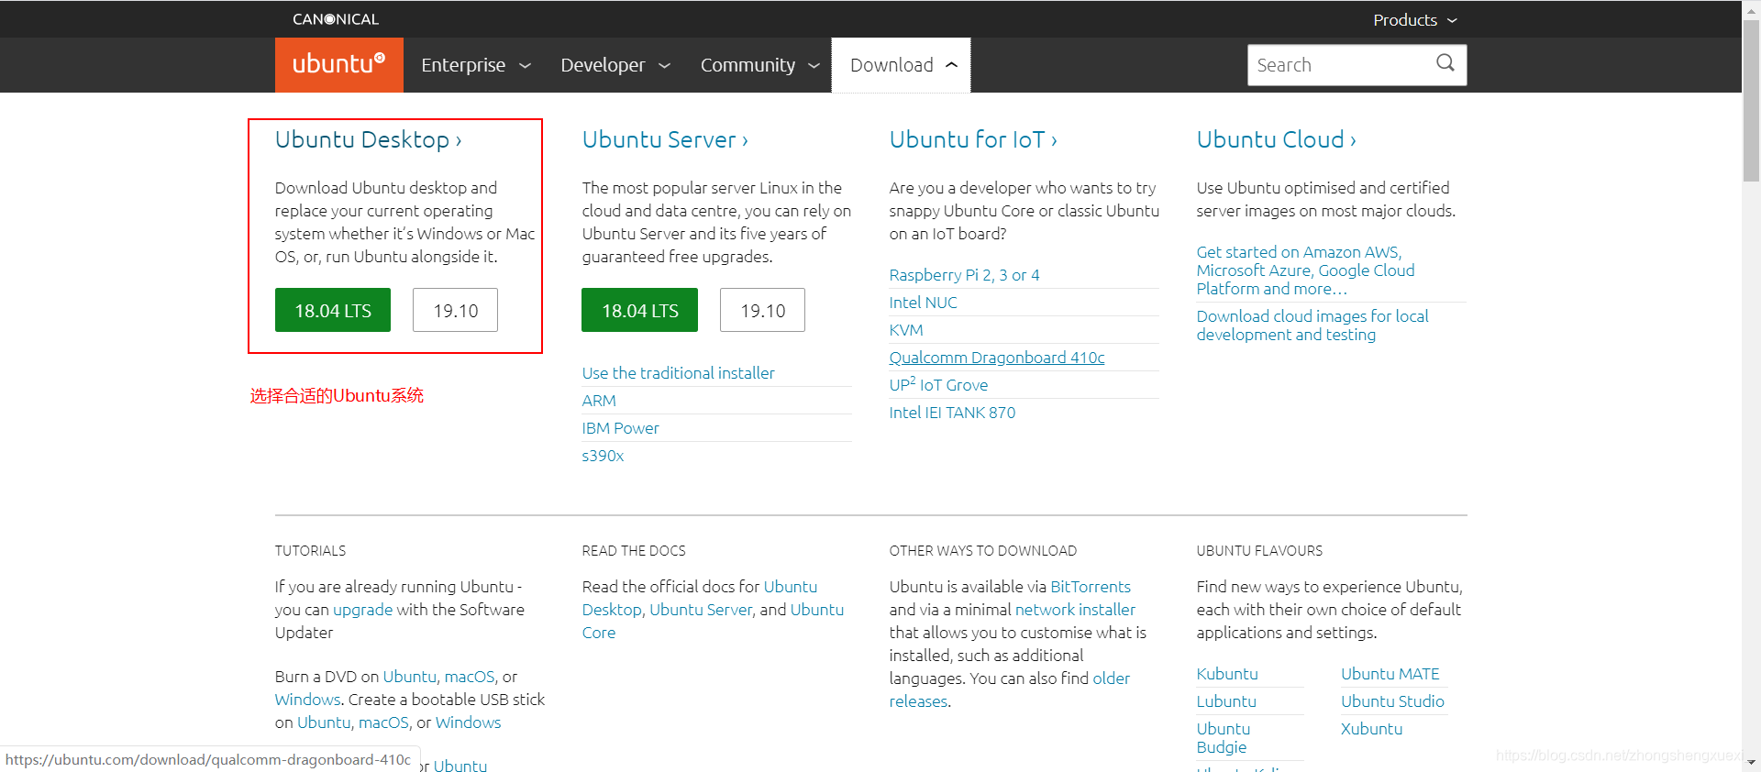This screenshot has height=772, width=1761.
Task: Click the search magnifier icon
Action: pyautogui.click(x=1445, y=63)
